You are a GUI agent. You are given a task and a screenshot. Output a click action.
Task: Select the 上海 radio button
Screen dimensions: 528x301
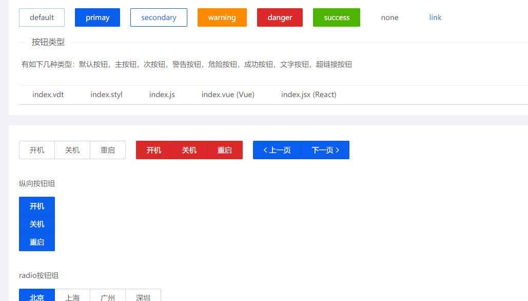72,297
